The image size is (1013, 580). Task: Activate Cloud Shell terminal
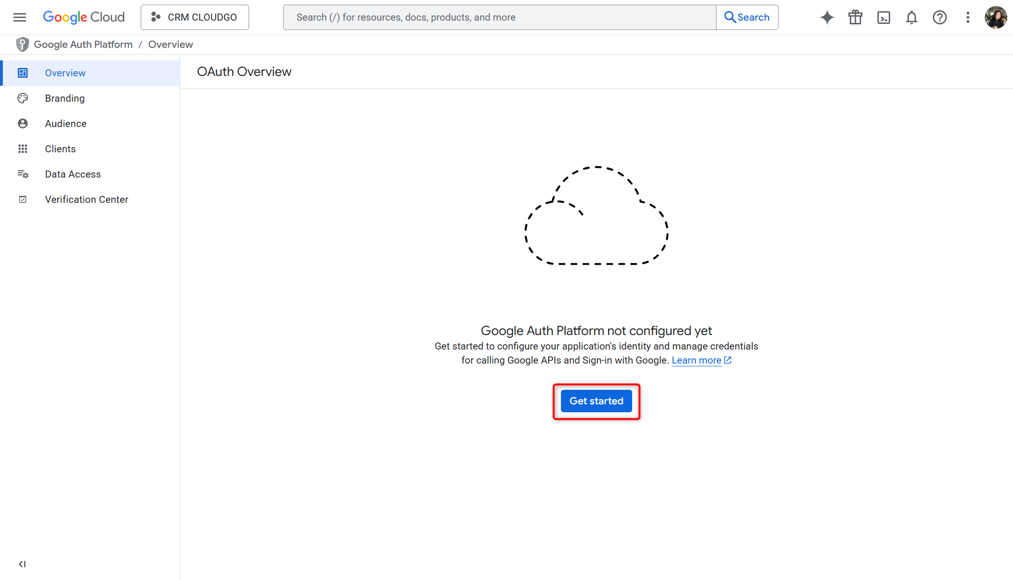(x=884, y=17)
